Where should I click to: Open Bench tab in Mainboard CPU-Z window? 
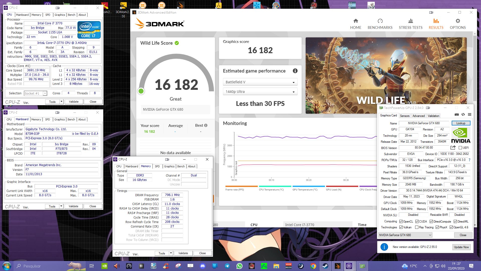(x=71, y=119)
